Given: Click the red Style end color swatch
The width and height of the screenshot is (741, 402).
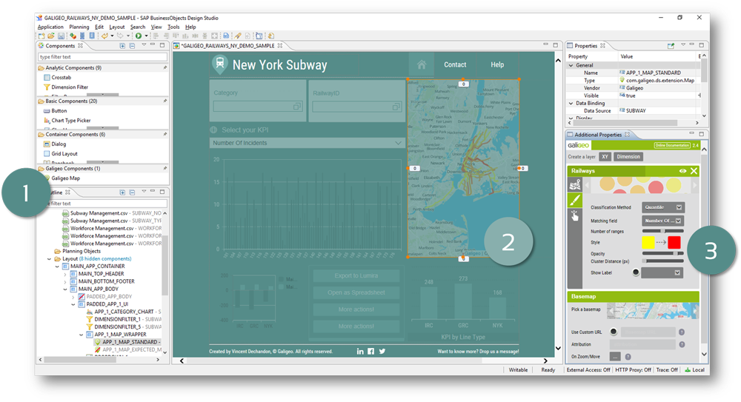Looking at the screenshot, I should pos(674,242).
